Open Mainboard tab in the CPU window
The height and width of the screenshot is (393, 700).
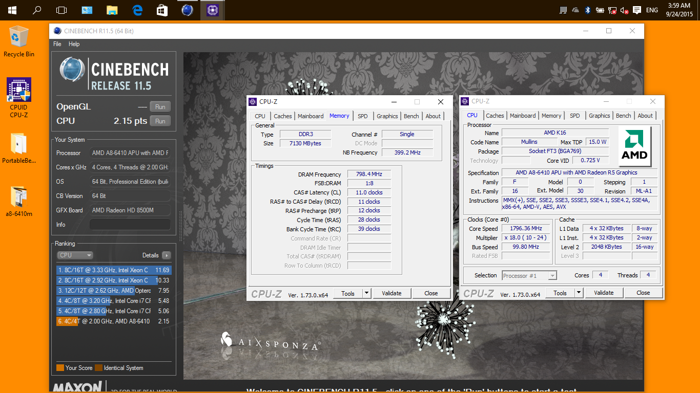click(523, 116)
